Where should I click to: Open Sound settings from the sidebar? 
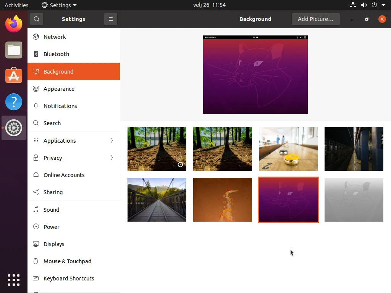pos(52,209)
